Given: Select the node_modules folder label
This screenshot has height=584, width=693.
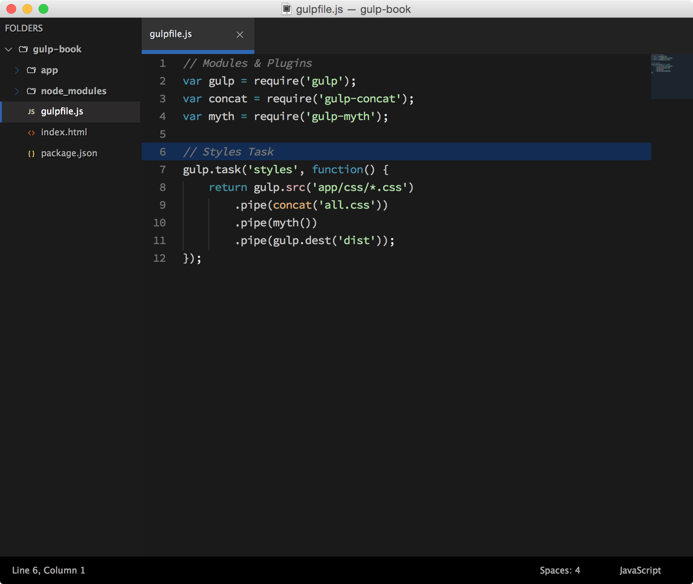Looking at the screenshot, I should [74, 91].
